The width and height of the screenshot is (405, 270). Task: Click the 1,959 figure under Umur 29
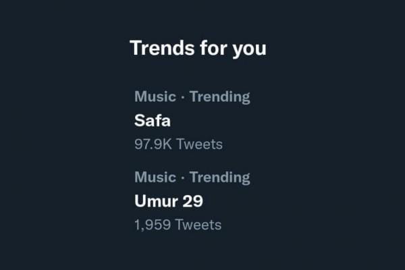[153, 224]
